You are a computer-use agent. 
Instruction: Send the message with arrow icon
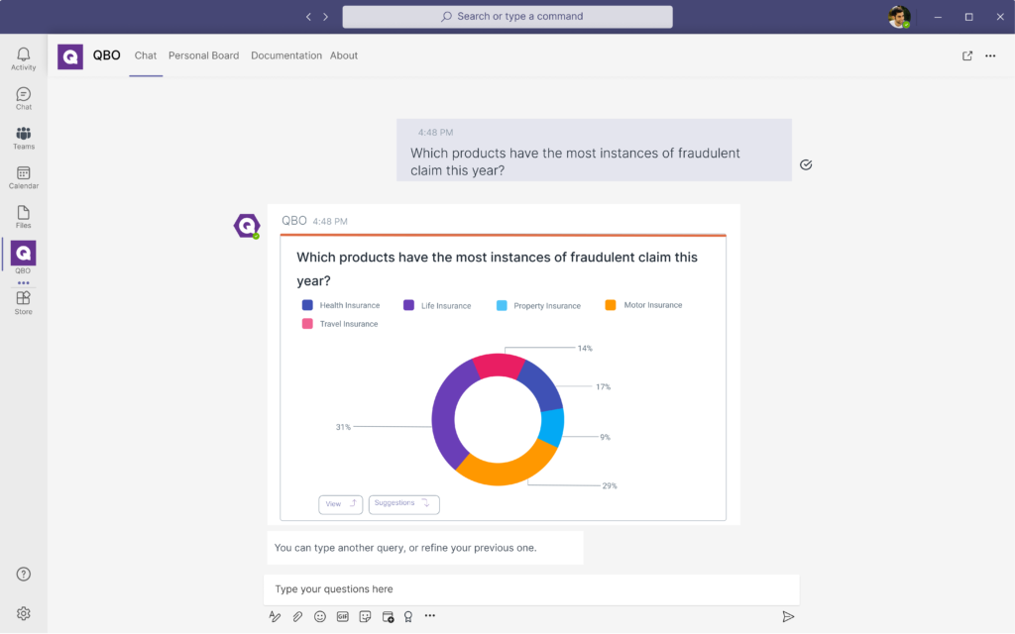[788, 616]
